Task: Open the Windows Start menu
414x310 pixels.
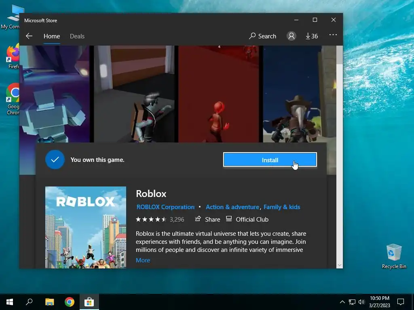Action: (x=10, y=302)
